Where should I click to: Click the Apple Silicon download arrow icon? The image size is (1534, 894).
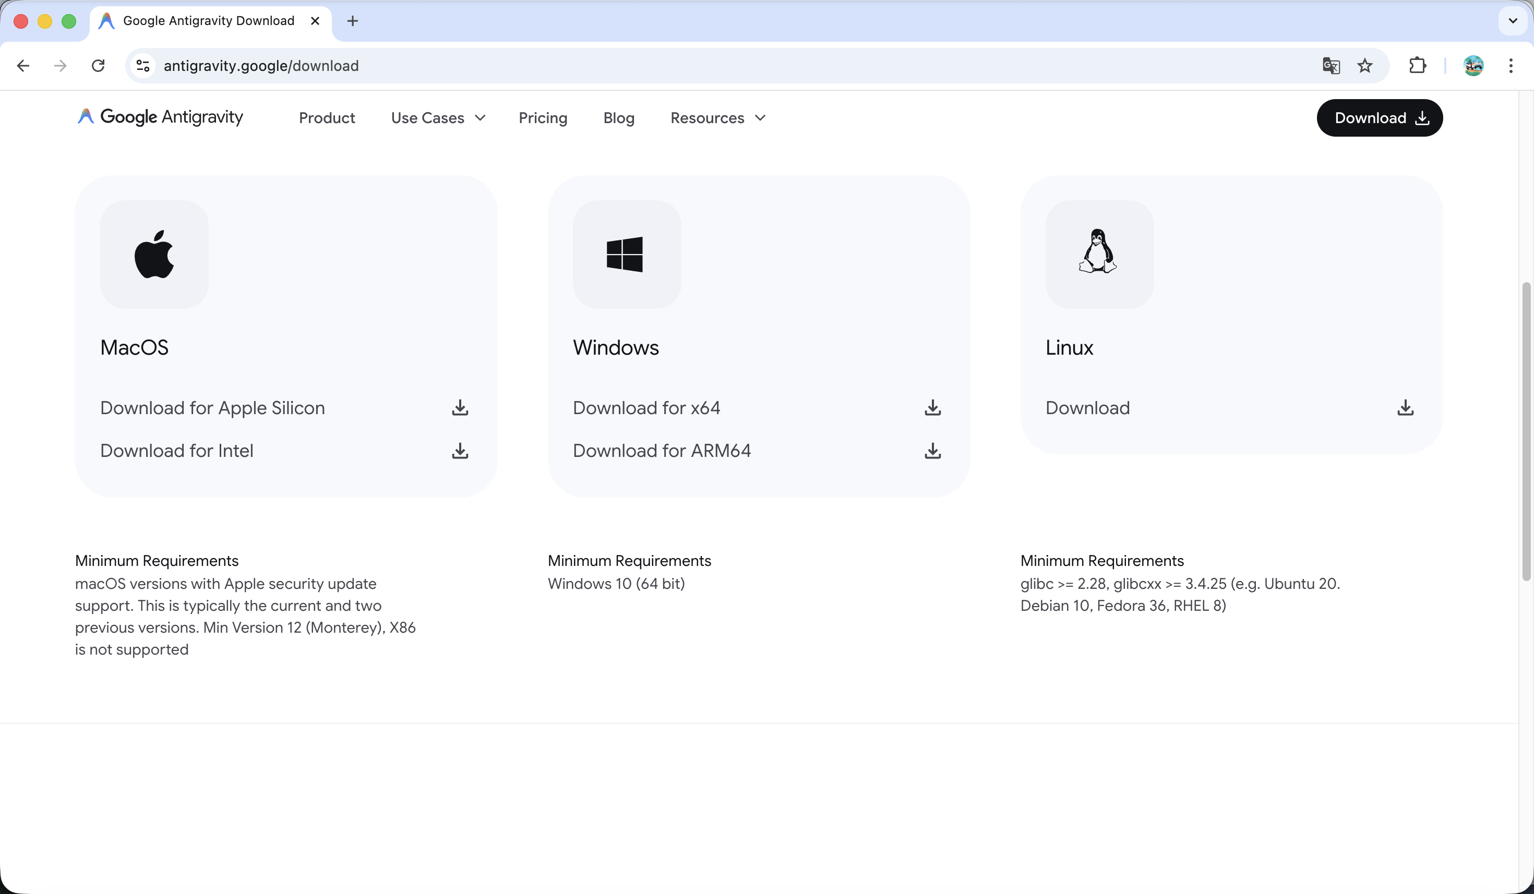click(460, 408)
